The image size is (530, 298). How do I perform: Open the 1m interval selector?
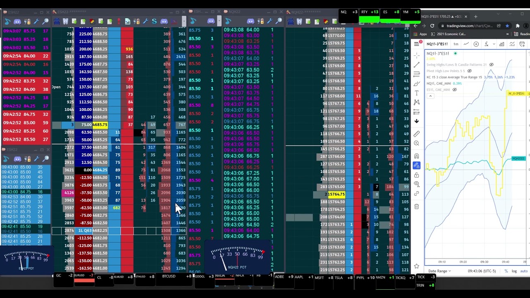455,44
